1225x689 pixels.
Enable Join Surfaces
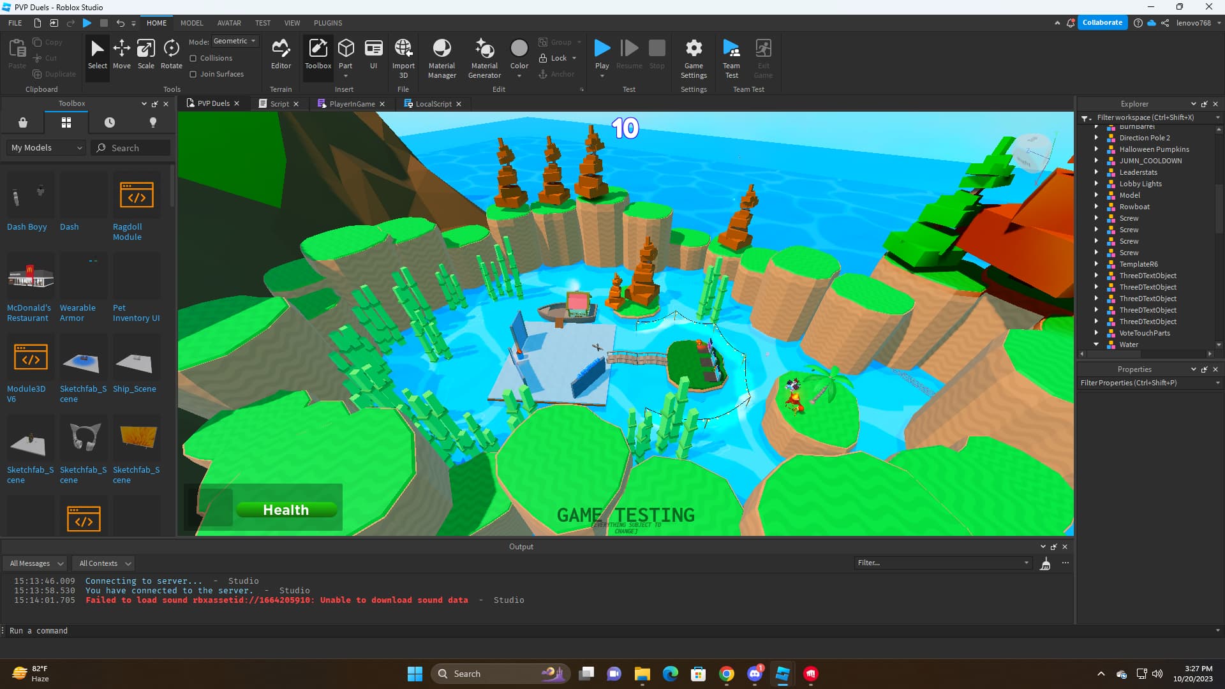[193, 73]
